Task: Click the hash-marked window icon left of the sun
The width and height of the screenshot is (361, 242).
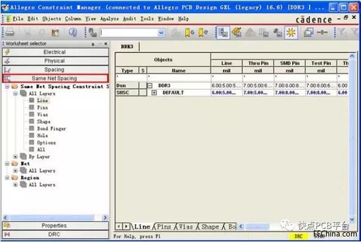Action: click(277, 33)
